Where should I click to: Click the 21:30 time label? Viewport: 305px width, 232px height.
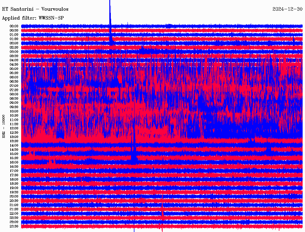[14, 209]
